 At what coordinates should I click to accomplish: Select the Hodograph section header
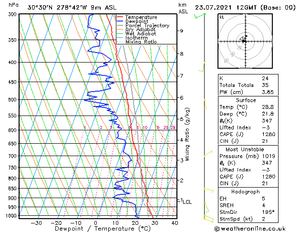(x=244, y=191)
